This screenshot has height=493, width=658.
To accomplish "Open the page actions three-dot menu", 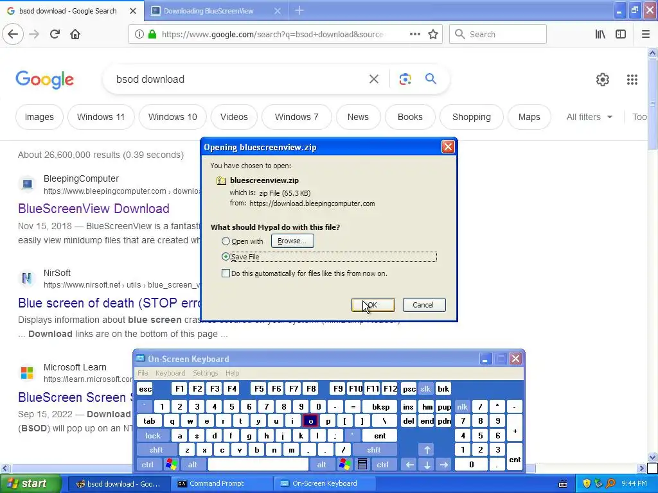I will click(414, 34).
